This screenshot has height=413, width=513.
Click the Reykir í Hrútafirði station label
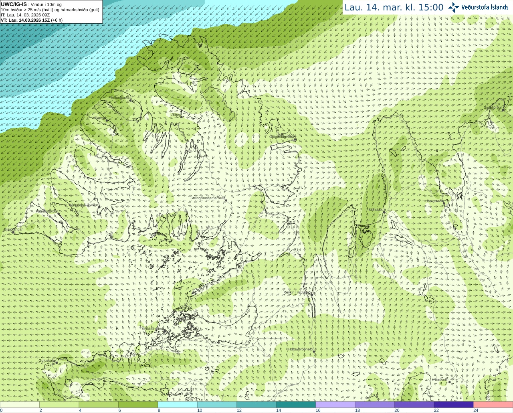[297, 293]
